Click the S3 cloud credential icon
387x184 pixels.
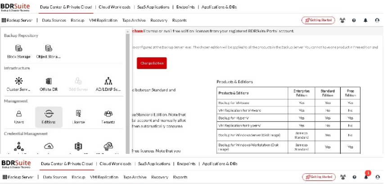pyautogui.click(x=108, y=146)
